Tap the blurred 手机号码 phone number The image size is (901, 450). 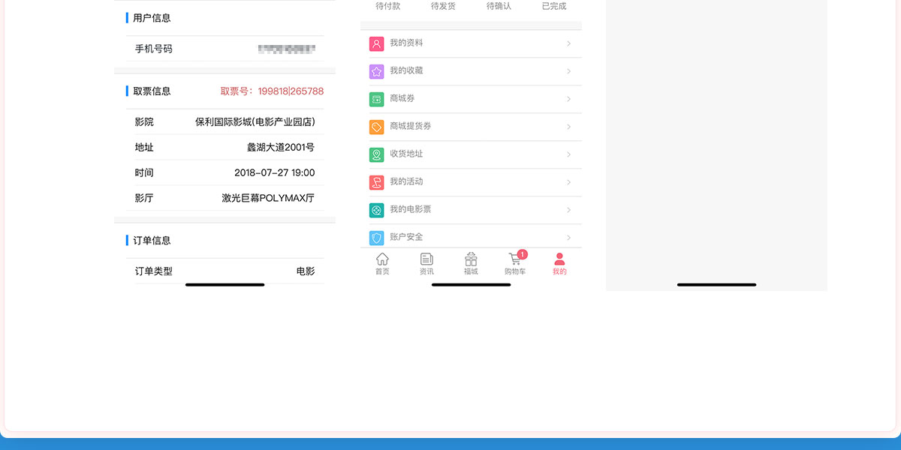[286, 49]
